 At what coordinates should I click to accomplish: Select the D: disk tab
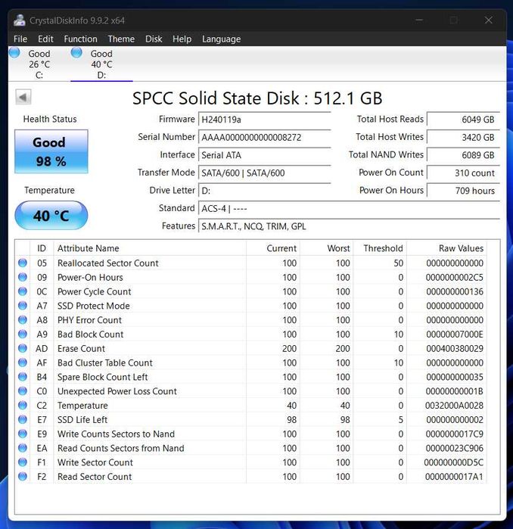pyautogui.click(x=101, y=64)
